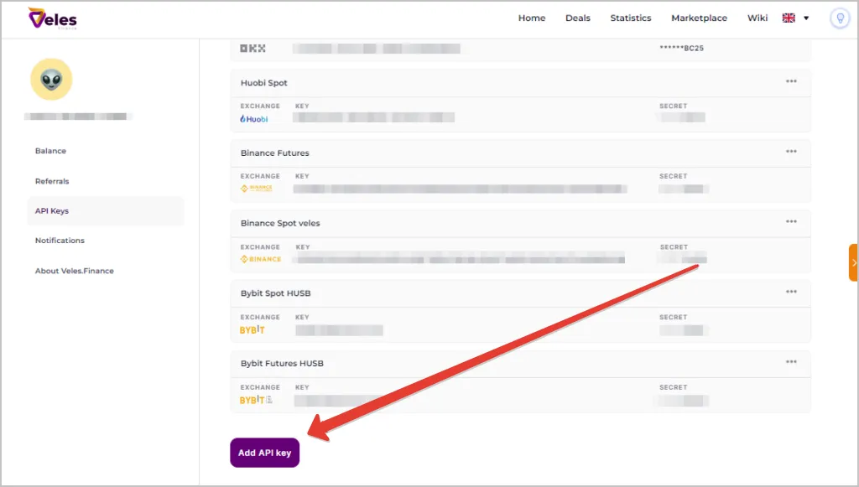Open options menu for Binance Futures
This screenshot has height=487, width=859.
[x=791, y=153]
